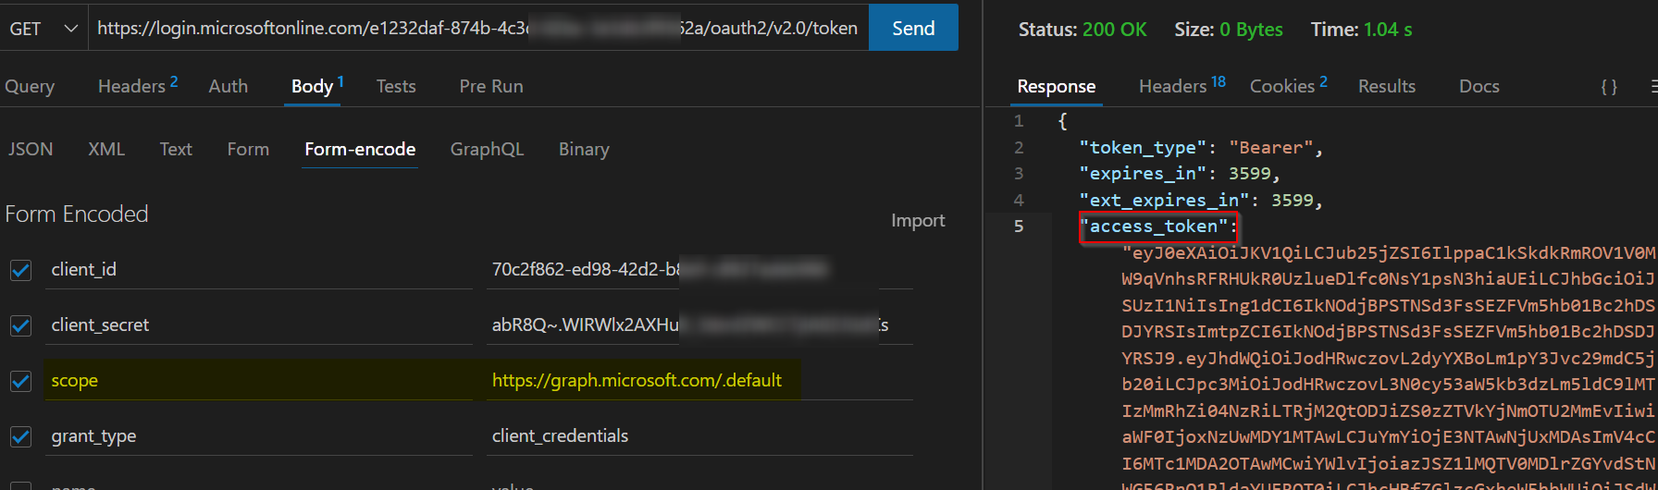Uncheck the scope parameter checkbox
The image size is (1658, 490).
(x=20, y=381)
